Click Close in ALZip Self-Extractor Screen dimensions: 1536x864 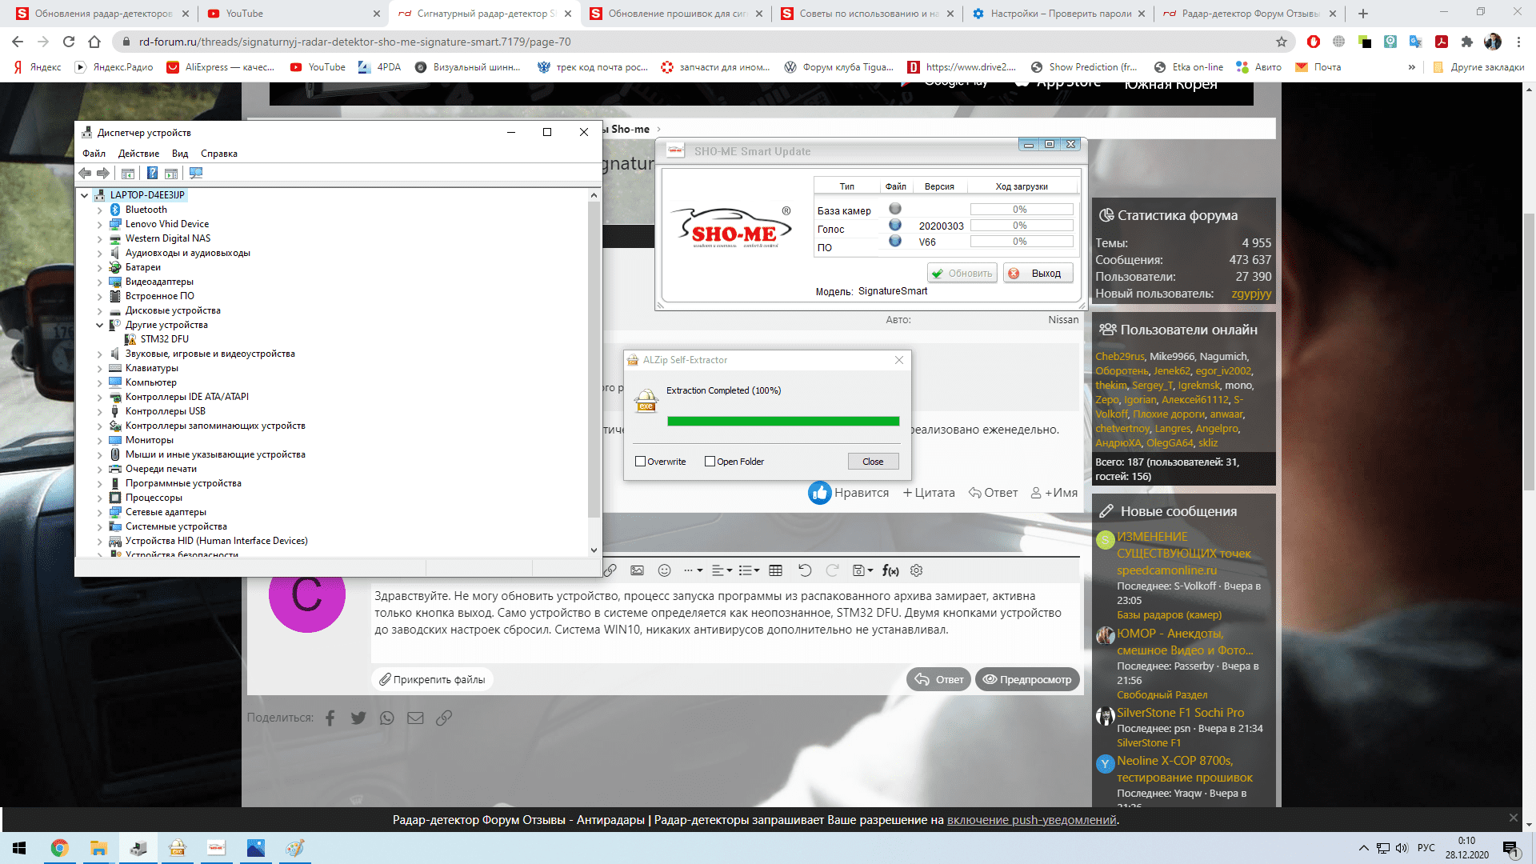coord(873,462)
